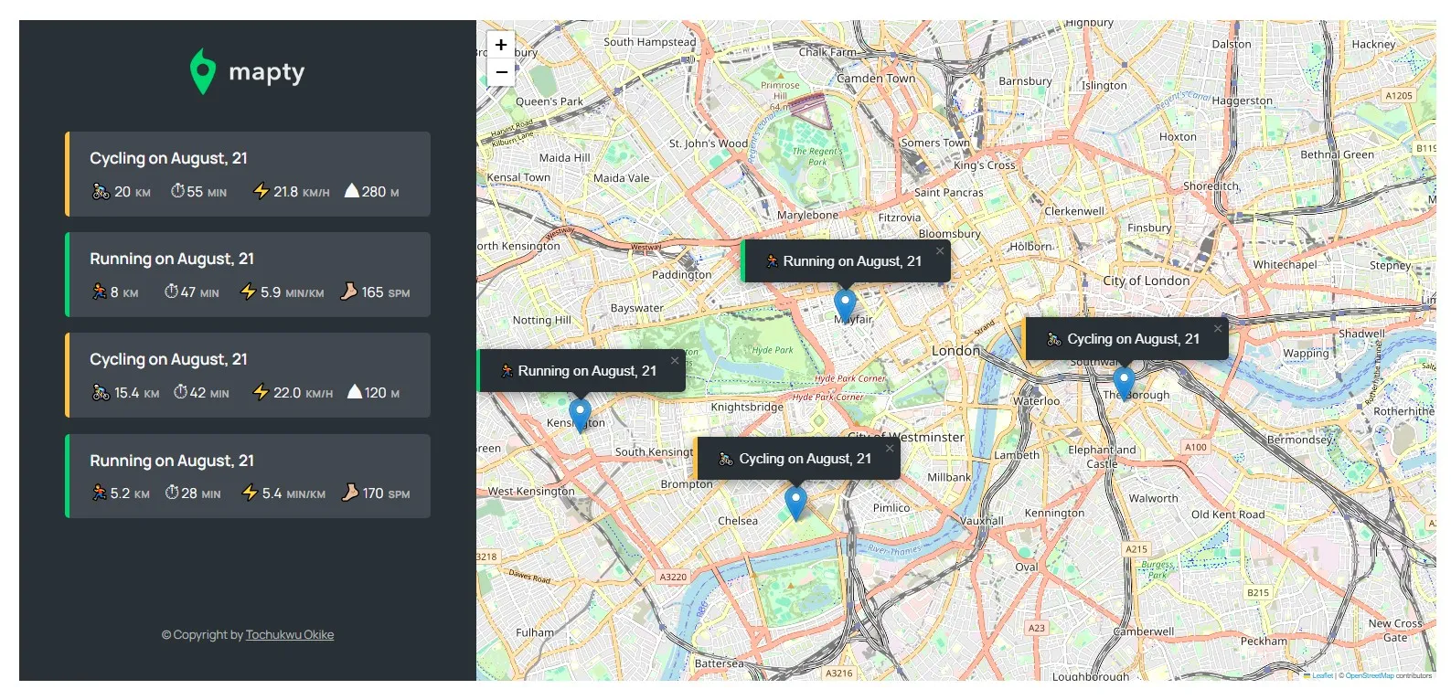Click the mountain elevation icon beside 280 M
The width and height of the screenshot is (1451, 700).
pos(351,191)
